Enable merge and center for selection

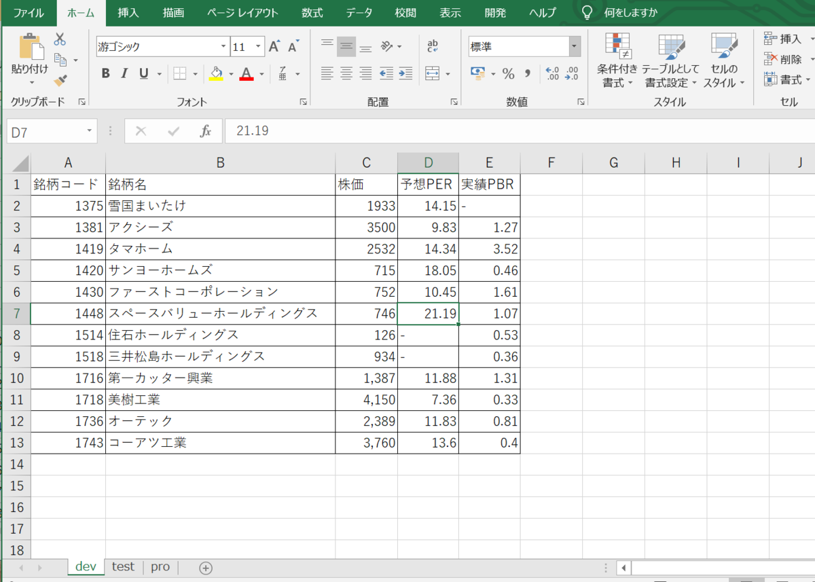431,73
